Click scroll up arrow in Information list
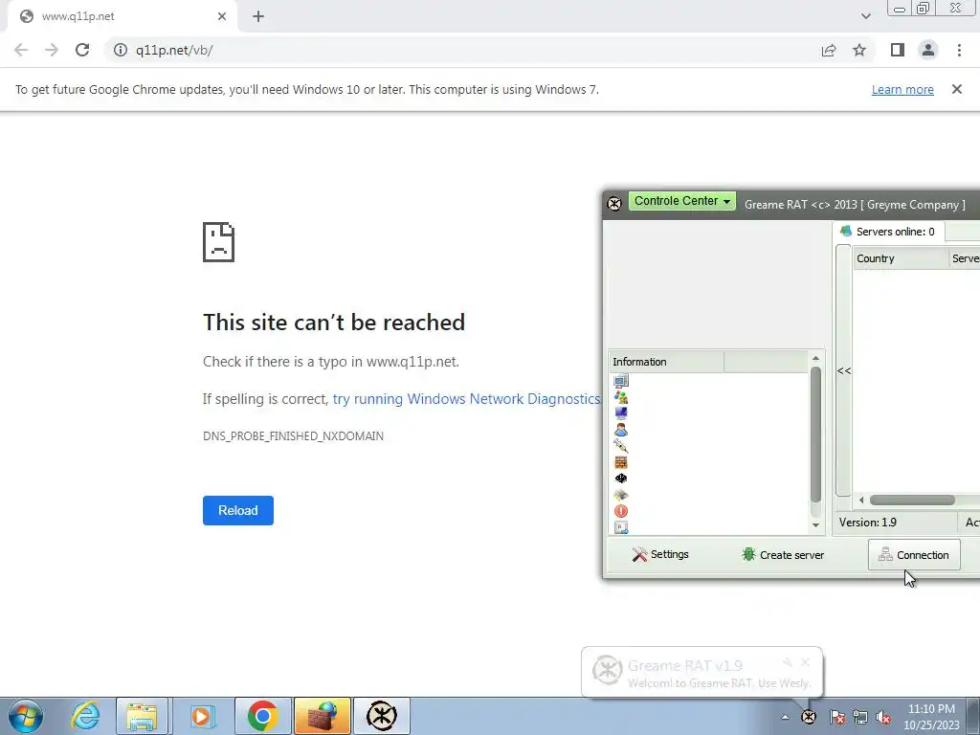This screenshot has height=735, width=980. click(x=815, y=358)
